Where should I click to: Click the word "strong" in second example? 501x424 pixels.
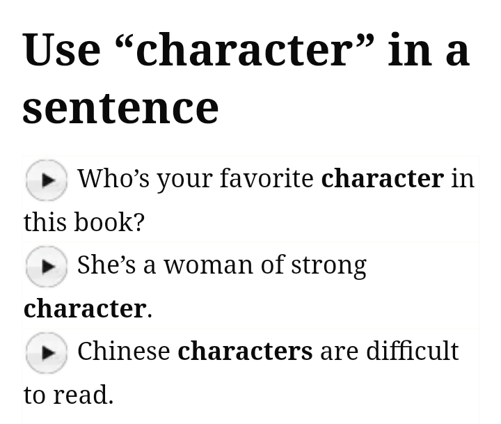point(328,265)
